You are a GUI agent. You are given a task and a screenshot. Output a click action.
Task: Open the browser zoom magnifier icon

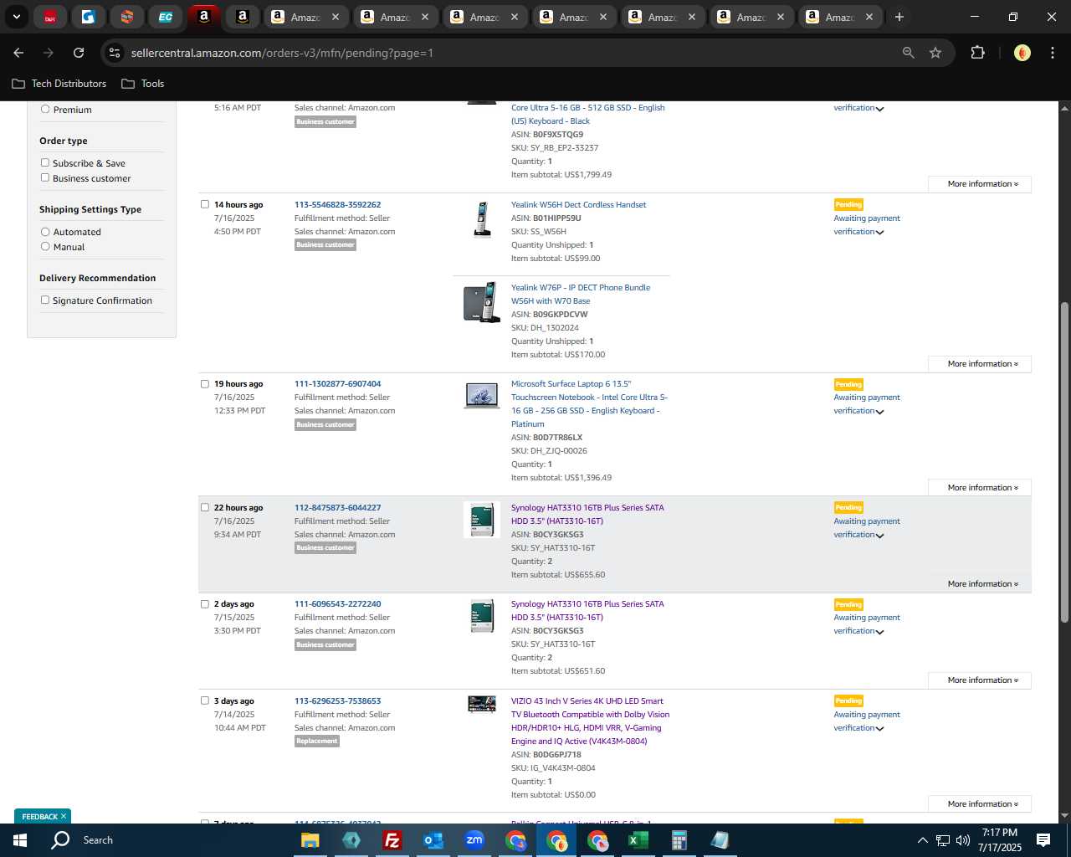coord(909,53)
